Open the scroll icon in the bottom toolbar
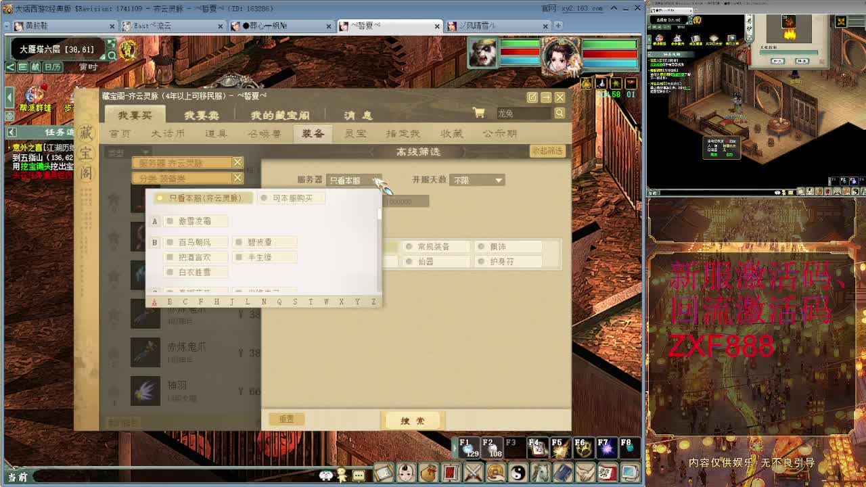The width and height of the screenshot is (866, 487). point(384,472)
